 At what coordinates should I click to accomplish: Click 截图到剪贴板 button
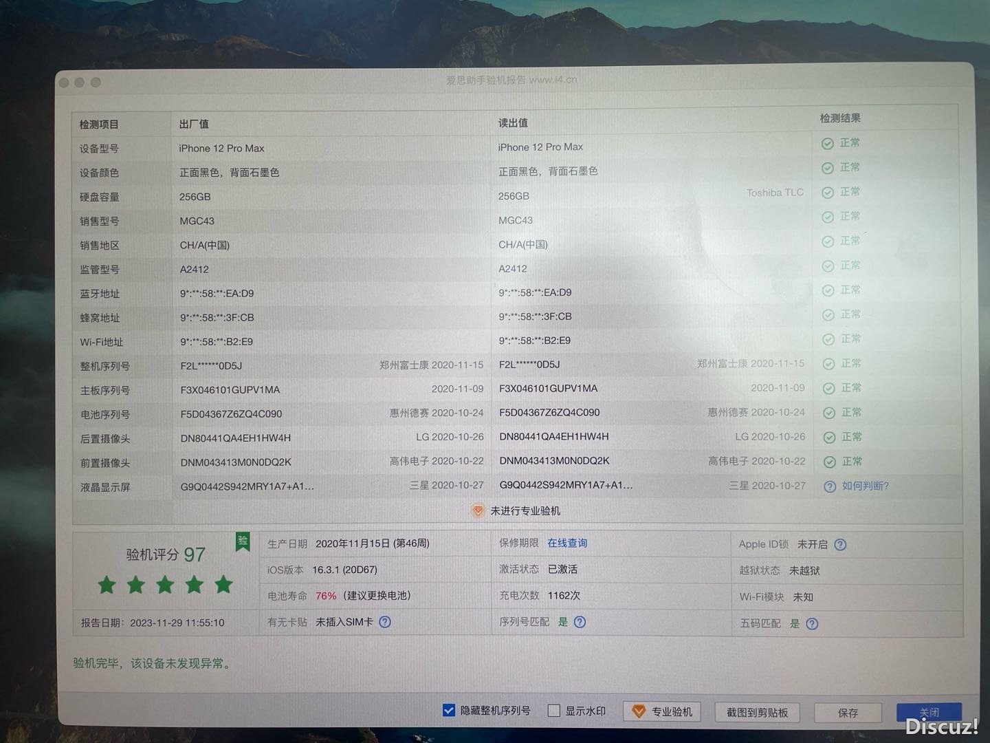point(757,713)
